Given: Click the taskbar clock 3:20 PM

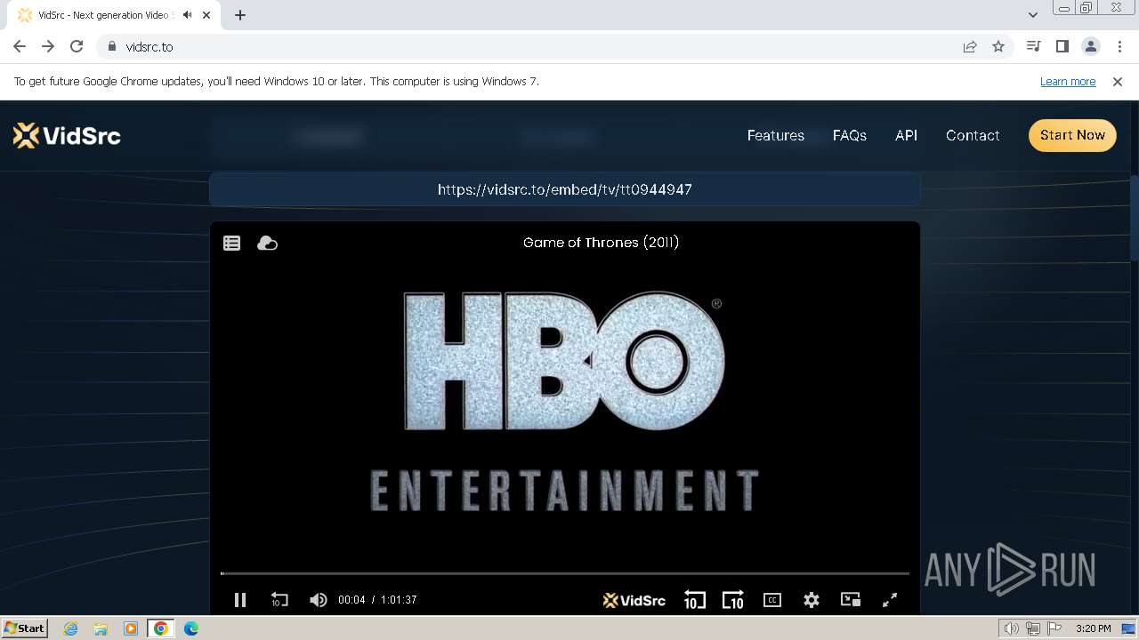Looking at the screenshot, I should pyautogui.click(x=1093, y=628).
